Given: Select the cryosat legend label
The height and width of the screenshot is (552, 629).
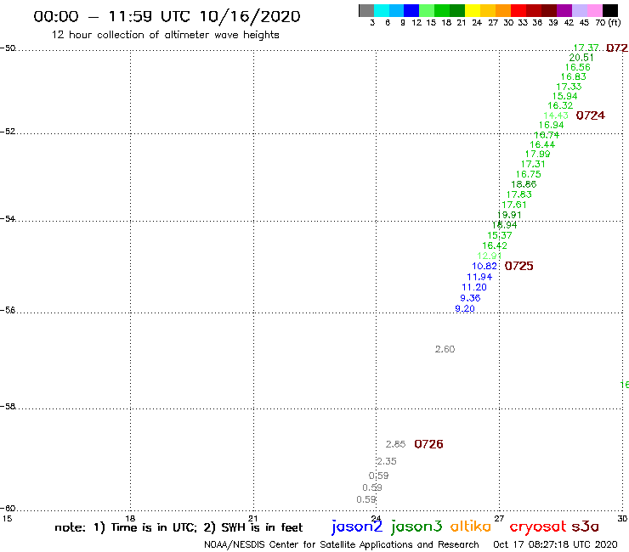Looking at the screenshot, I should coord(538,527).
